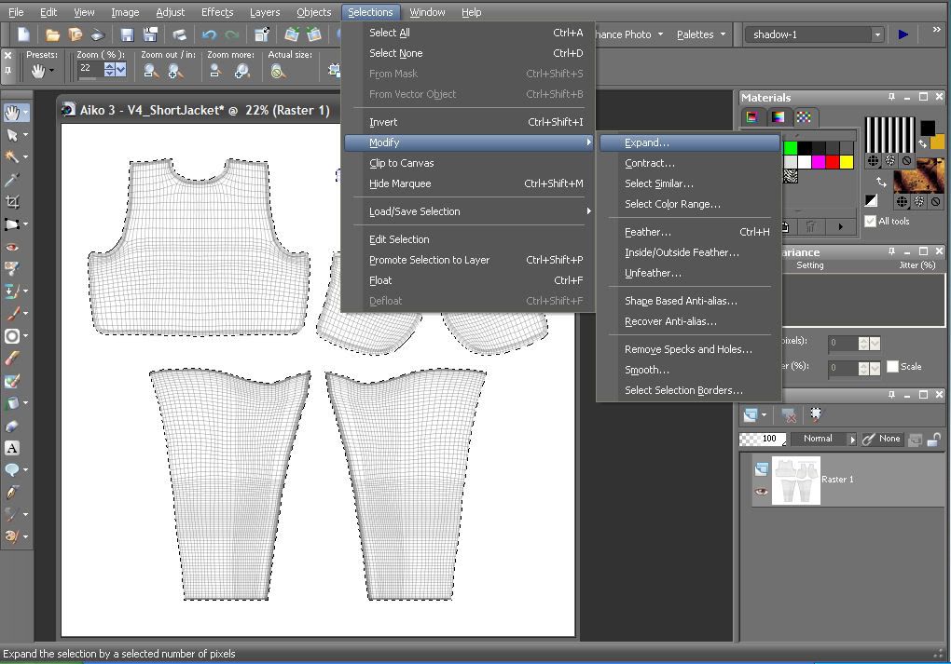The width and height of the screenshot is (951, 664).
Task: Click the Save icon in the toolbar
Action: [x=127, y=35]
